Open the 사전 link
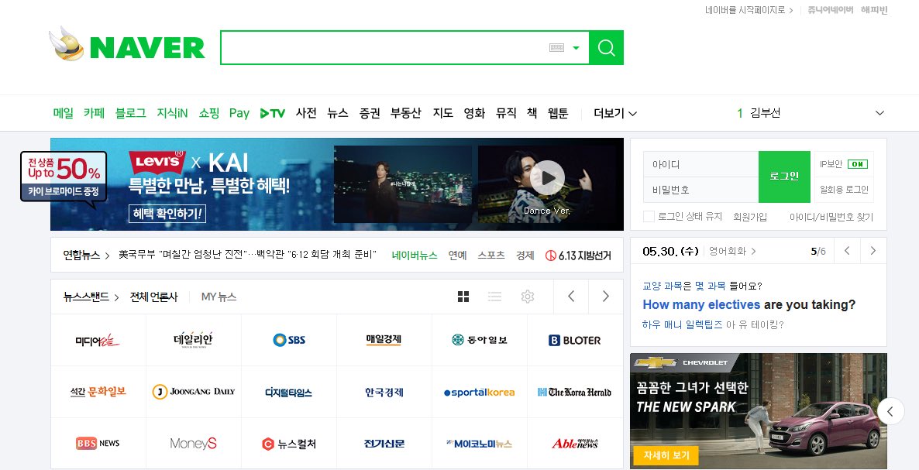 306,113
